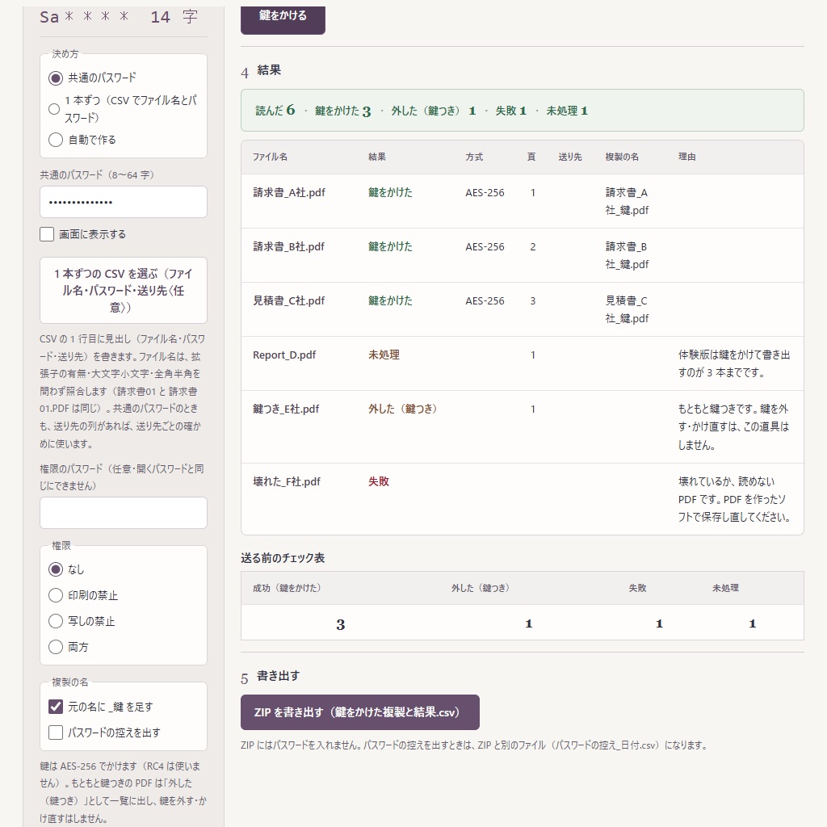Click 鍵をかけた 3 in summary bar
This screenshot has height=827, width=827.
coord(343,111)
